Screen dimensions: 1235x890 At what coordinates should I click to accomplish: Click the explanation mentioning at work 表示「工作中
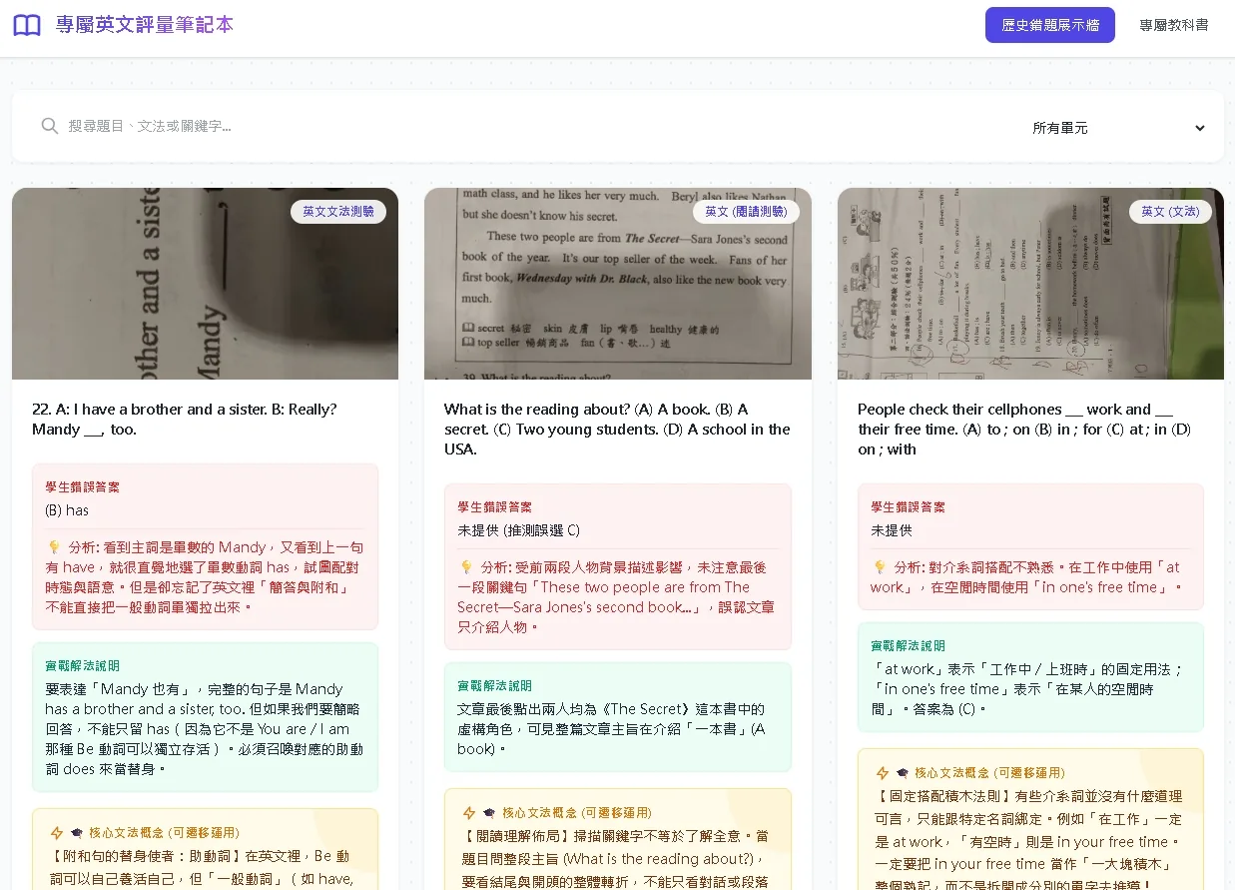point(1028,689)
